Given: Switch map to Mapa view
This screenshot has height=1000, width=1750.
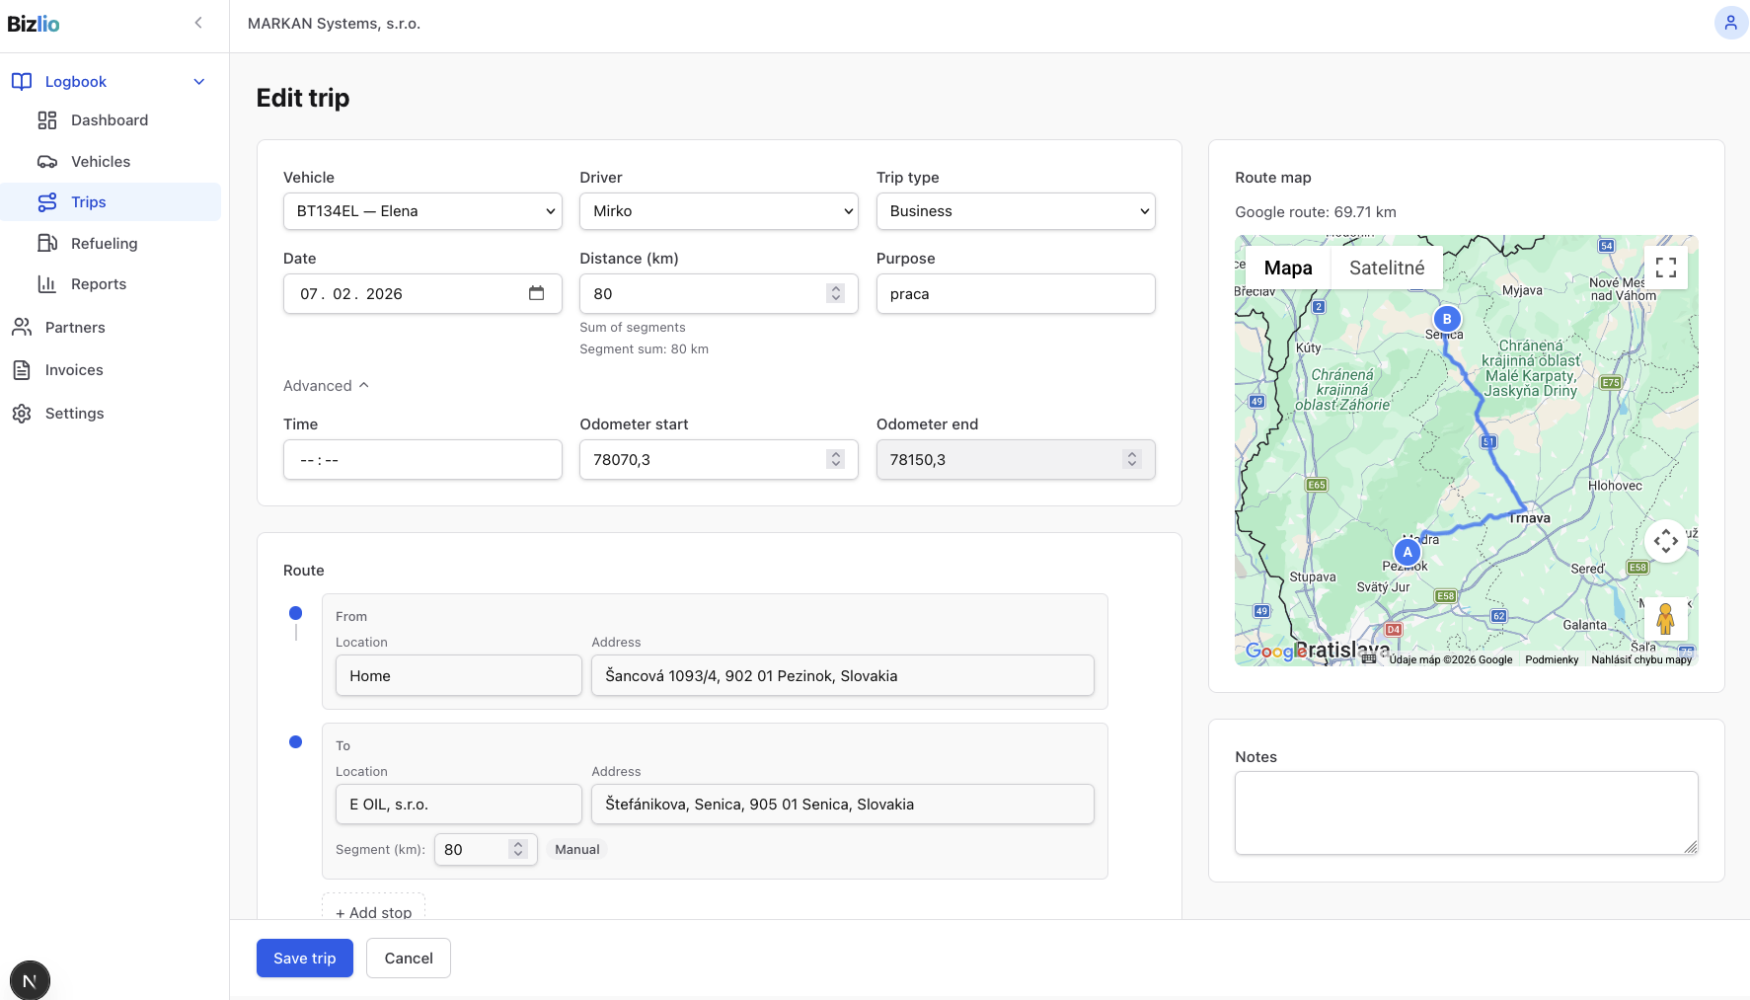Looking at the screenshot, I should pos(1287,268).
